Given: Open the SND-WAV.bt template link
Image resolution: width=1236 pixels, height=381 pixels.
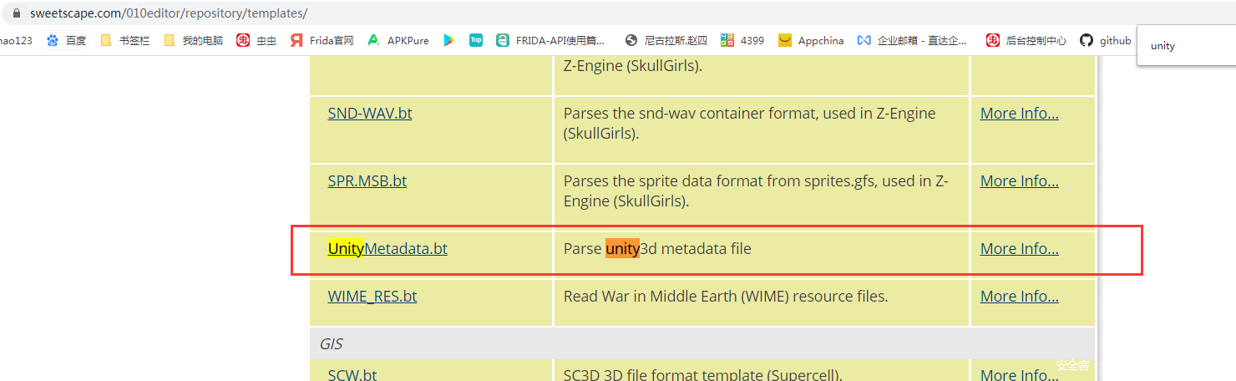Looking at the screenshot, I should (370, 114).
